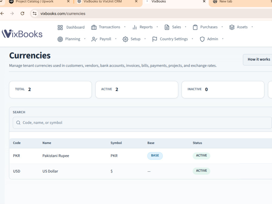Click the Transactions briefcase icon
Viewport: 272px width, 204px height.
click(94, 27)
